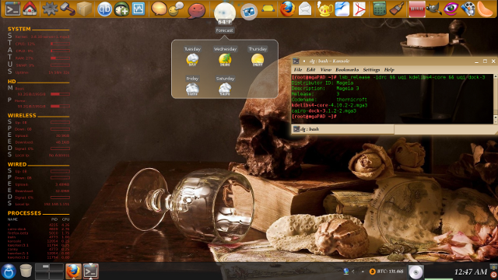
Task: Open the white envelope mail icon
Action: coord(305,9)
